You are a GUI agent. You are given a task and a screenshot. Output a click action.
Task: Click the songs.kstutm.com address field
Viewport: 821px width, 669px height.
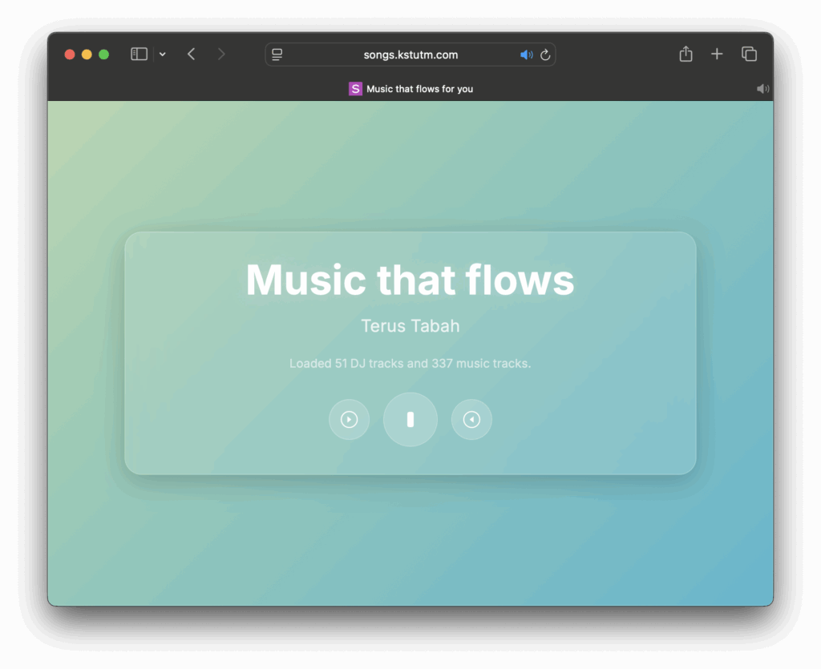point(410,54)
